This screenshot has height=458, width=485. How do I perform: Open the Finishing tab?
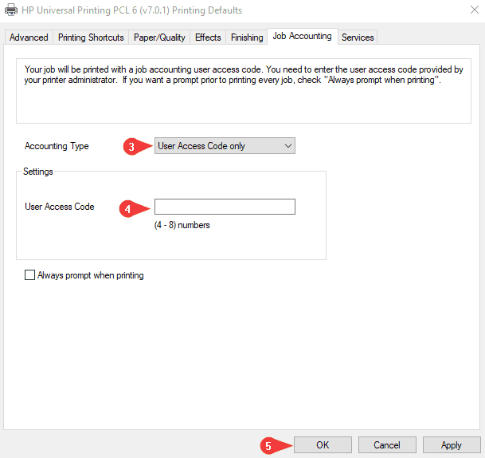(x=246, y=38)
